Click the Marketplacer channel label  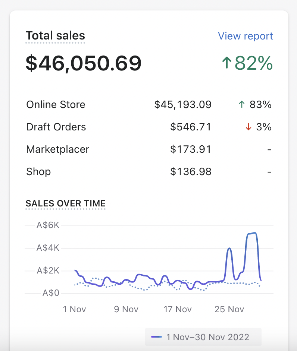point(58,149)
